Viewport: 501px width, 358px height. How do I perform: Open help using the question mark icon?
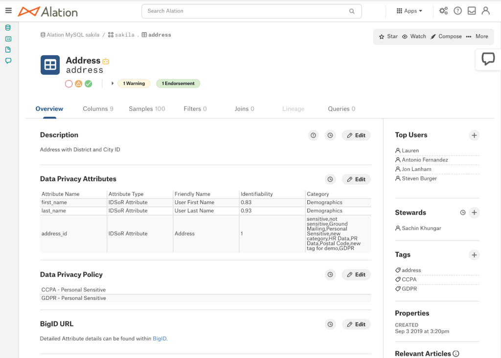point(457,10)
